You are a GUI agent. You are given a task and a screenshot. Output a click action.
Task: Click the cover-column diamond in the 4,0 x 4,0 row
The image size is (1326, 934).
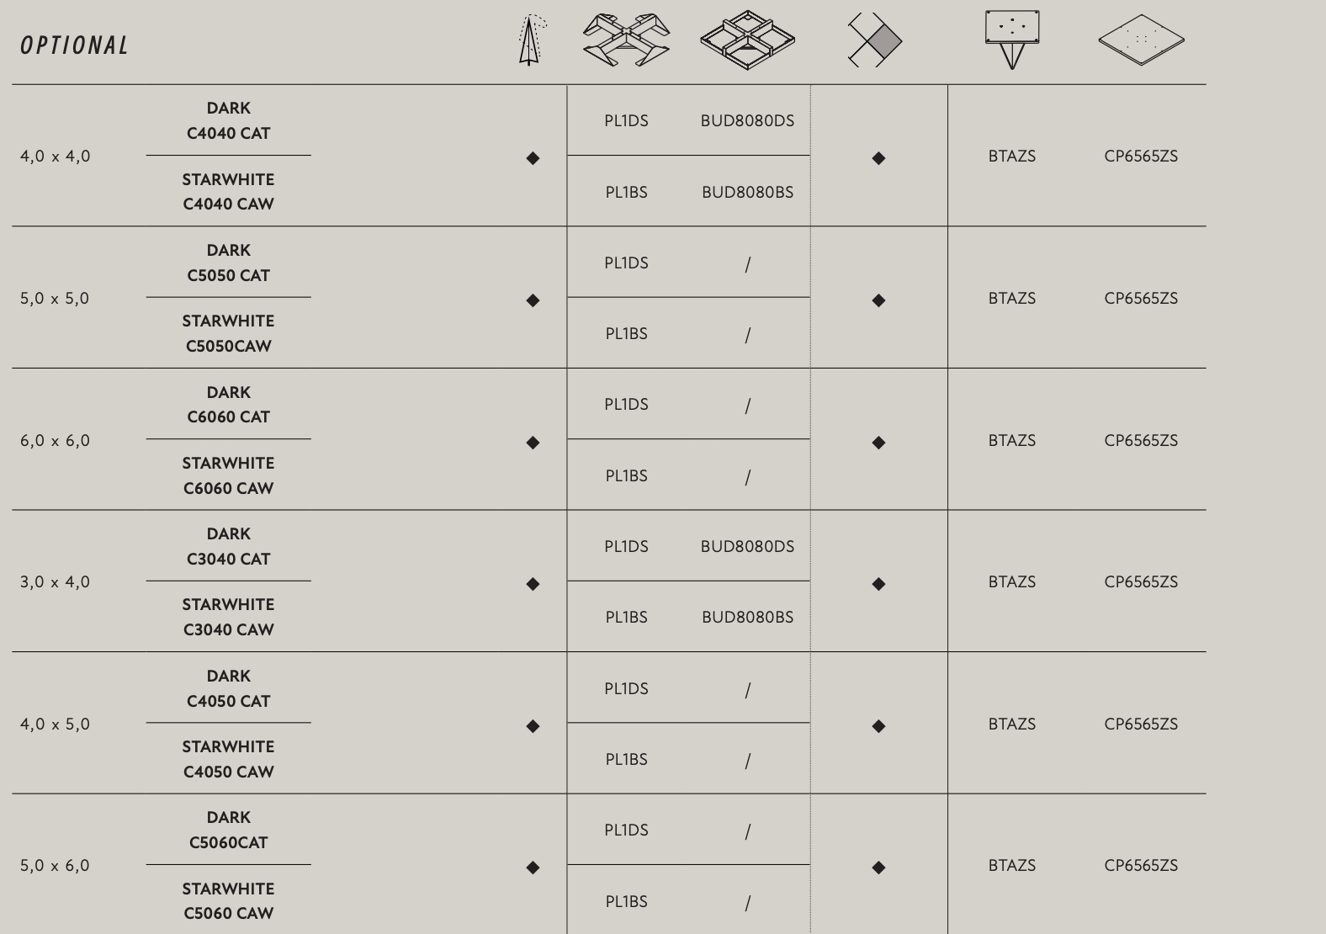click(533, 158)
